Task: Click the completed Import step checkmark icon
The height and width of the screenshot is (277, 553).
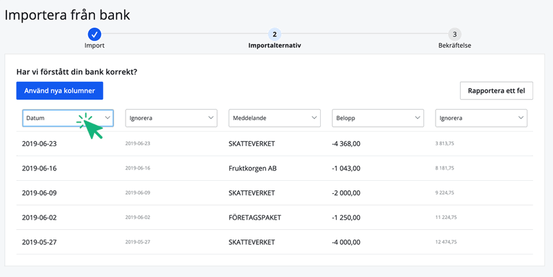Action: pyautogui.click(x=94, y=34)
